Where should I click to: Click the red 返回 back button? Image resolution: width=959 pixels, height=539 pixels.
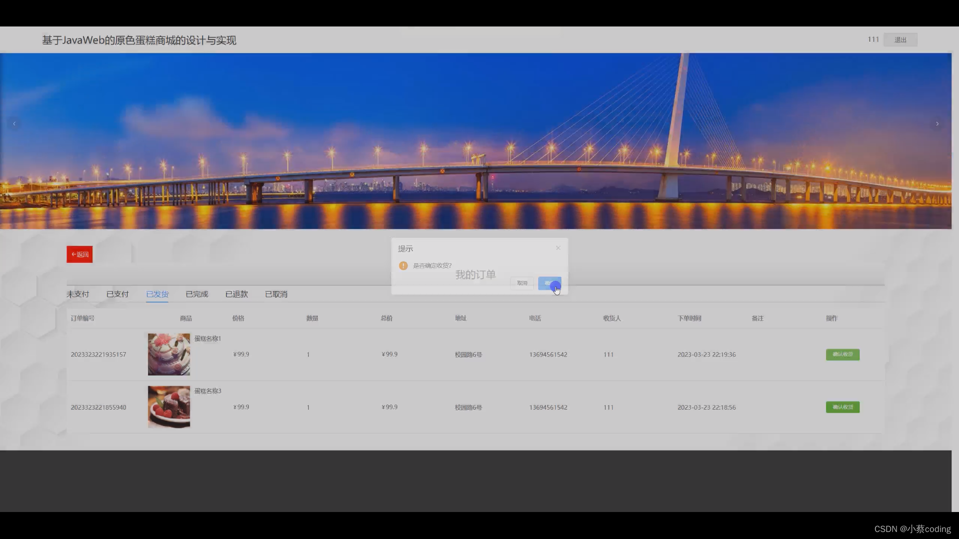tap(79, 254)
